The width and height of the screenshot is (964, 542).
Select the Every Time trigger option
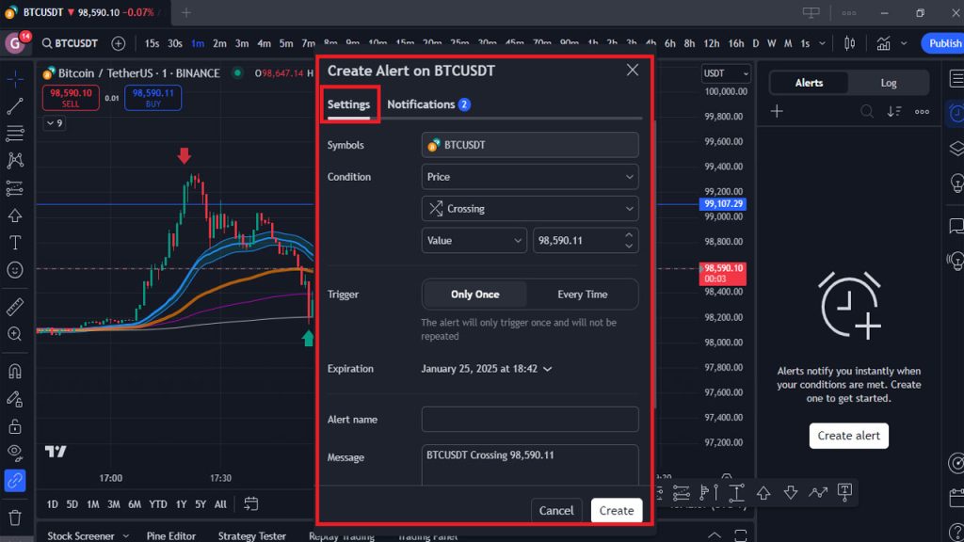tap(583, 294)
